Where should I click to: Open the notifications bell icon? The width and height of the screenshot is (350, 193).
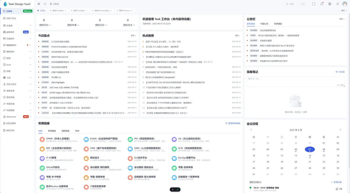pyautogui.click(x=322, y=4)
